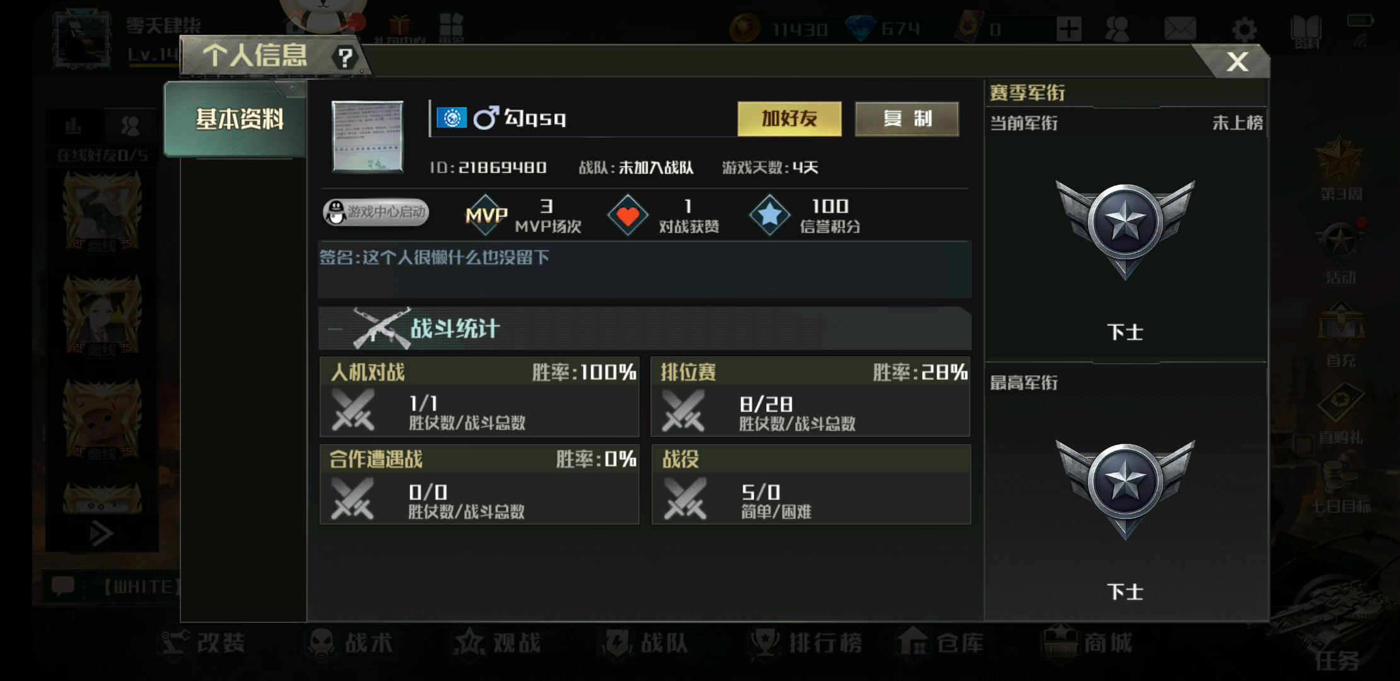Select the 基本资料 tab
This screenshot has width=1400, height=681.
point(236,119)
